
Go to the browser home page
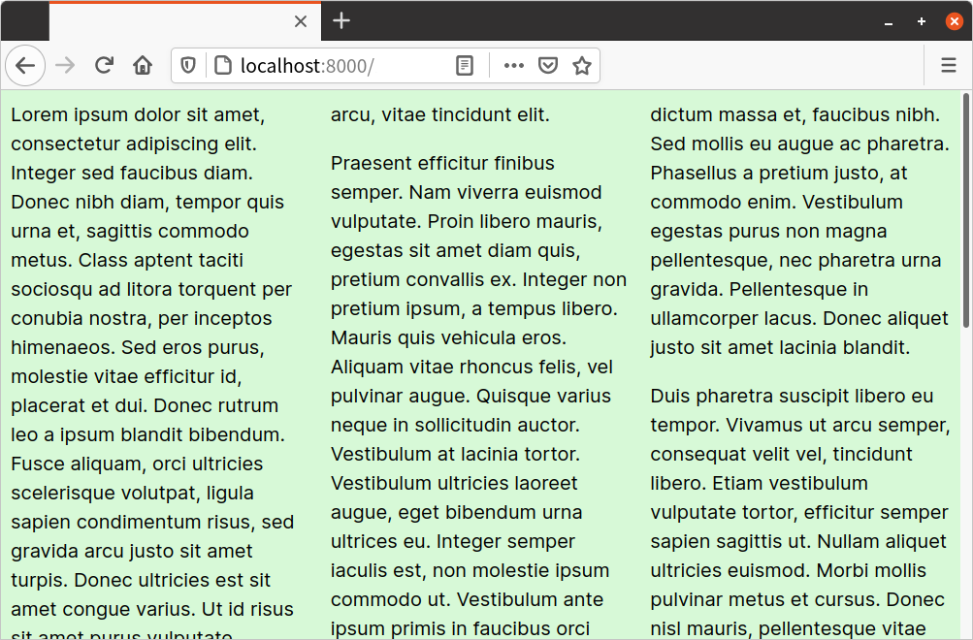pos(143,65)
